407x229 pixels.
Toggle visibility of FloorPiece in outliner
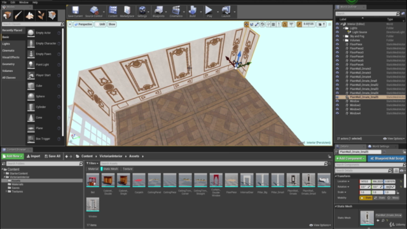(337, 45)
